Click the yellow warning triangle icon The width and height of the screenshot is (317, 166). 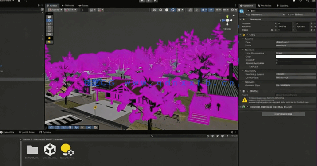pyautogui.click(x=244, y=100)
